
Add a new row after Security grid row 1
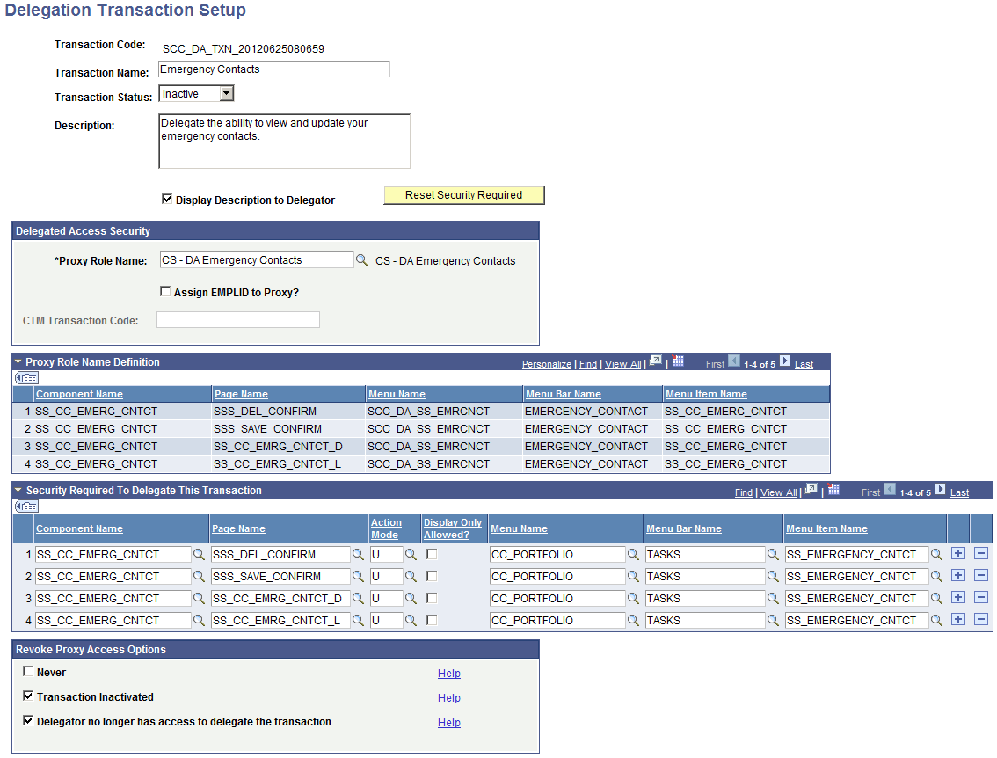coord(960,553)
